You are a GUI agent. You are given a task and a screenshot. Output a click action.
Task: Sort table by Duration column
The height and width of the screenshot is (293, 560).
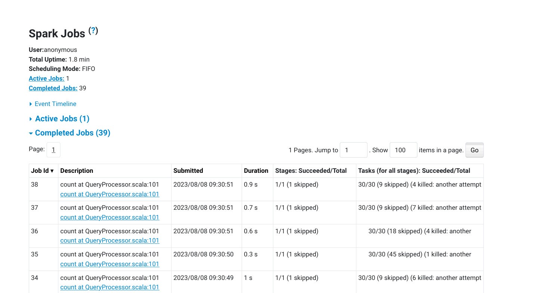coord(256,171)
